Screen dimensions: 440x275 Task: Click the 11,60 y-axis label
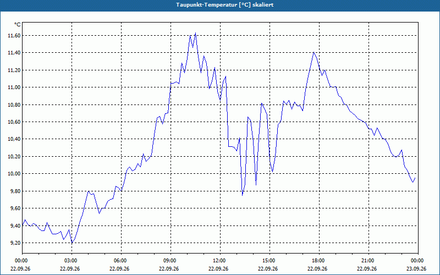pyautogui.click(x=14, y=36)
